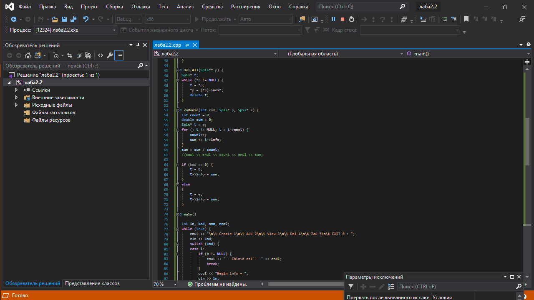The width and height of the screenshot is (534, 300).
Task: Save the current file with the floppy icon
Action: 64,19
